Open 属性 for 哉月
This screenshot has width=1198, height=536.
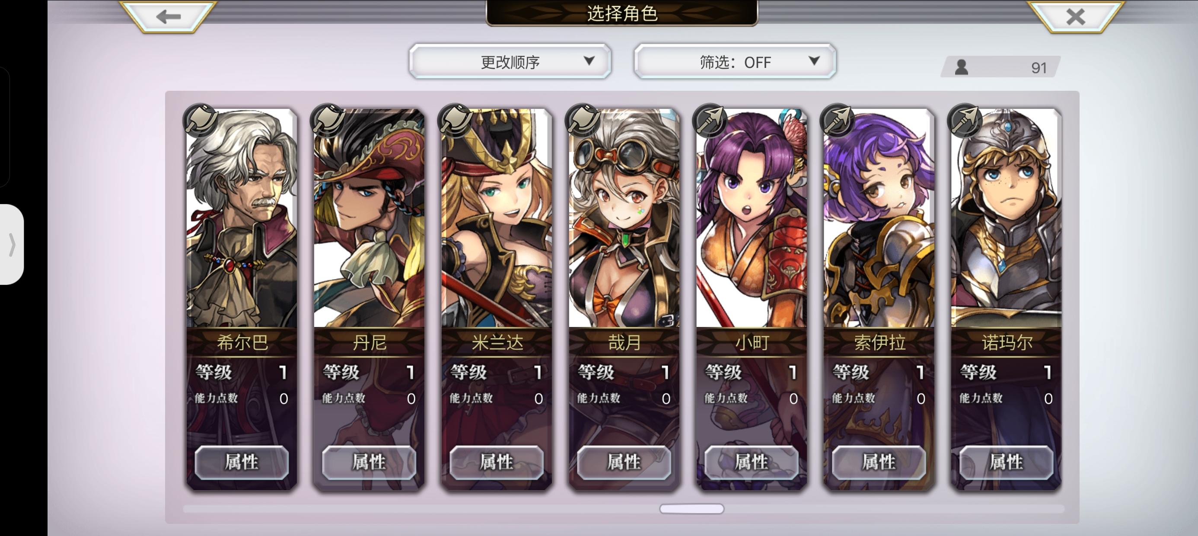(x=624, y=462)
